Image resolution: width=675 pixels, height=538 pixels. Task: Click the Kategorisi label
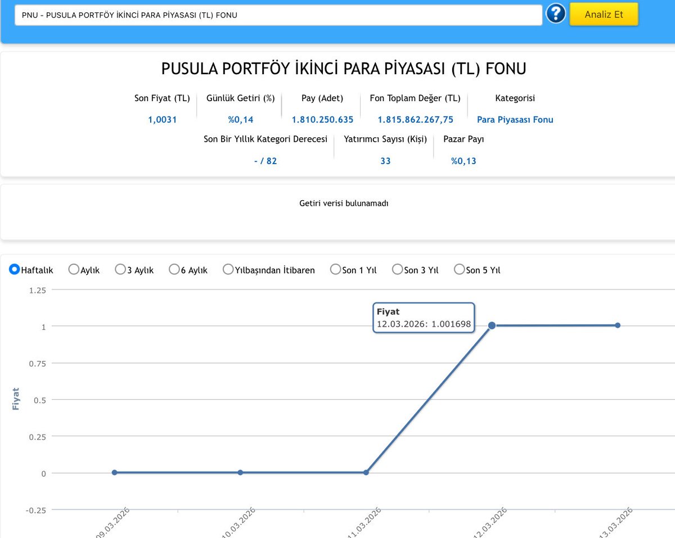click(x=515, y=98)
